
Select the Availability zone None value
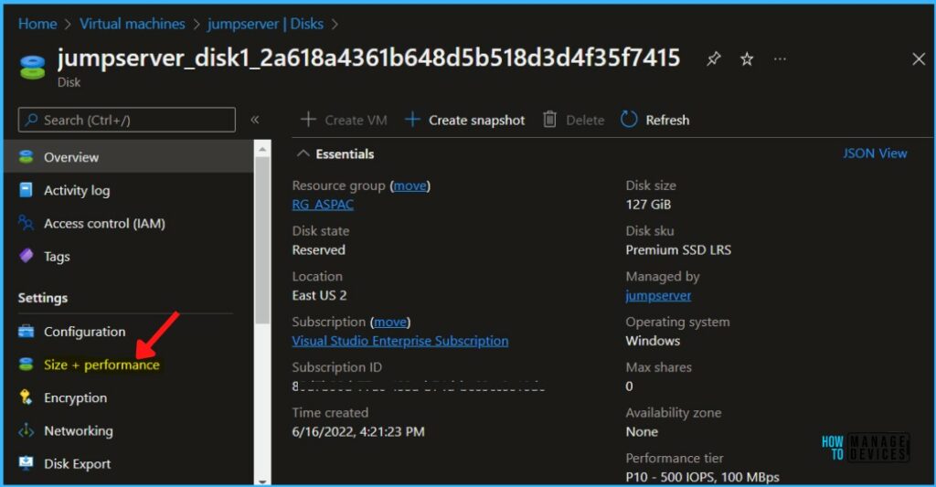(x=642, y=431)
